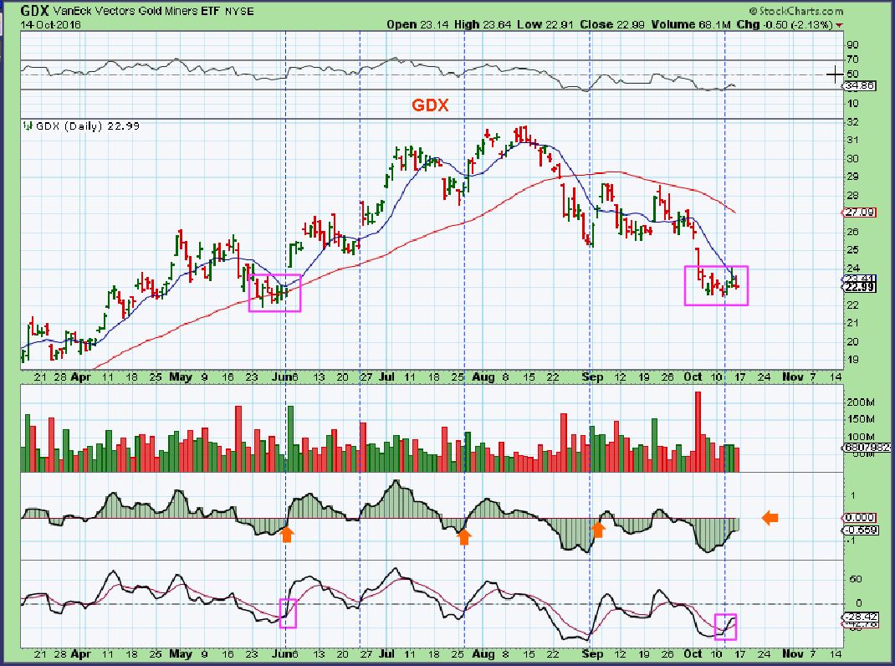
Task: Click the 32 price axis label
Action: click(853, 122)
